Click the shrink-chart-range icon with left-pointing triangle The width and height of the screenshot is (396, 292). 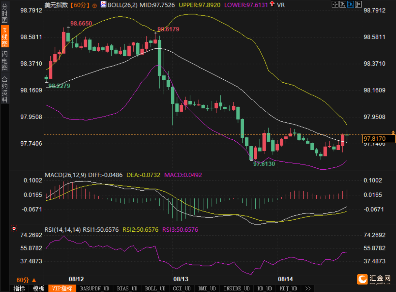(x=343, y=4)
